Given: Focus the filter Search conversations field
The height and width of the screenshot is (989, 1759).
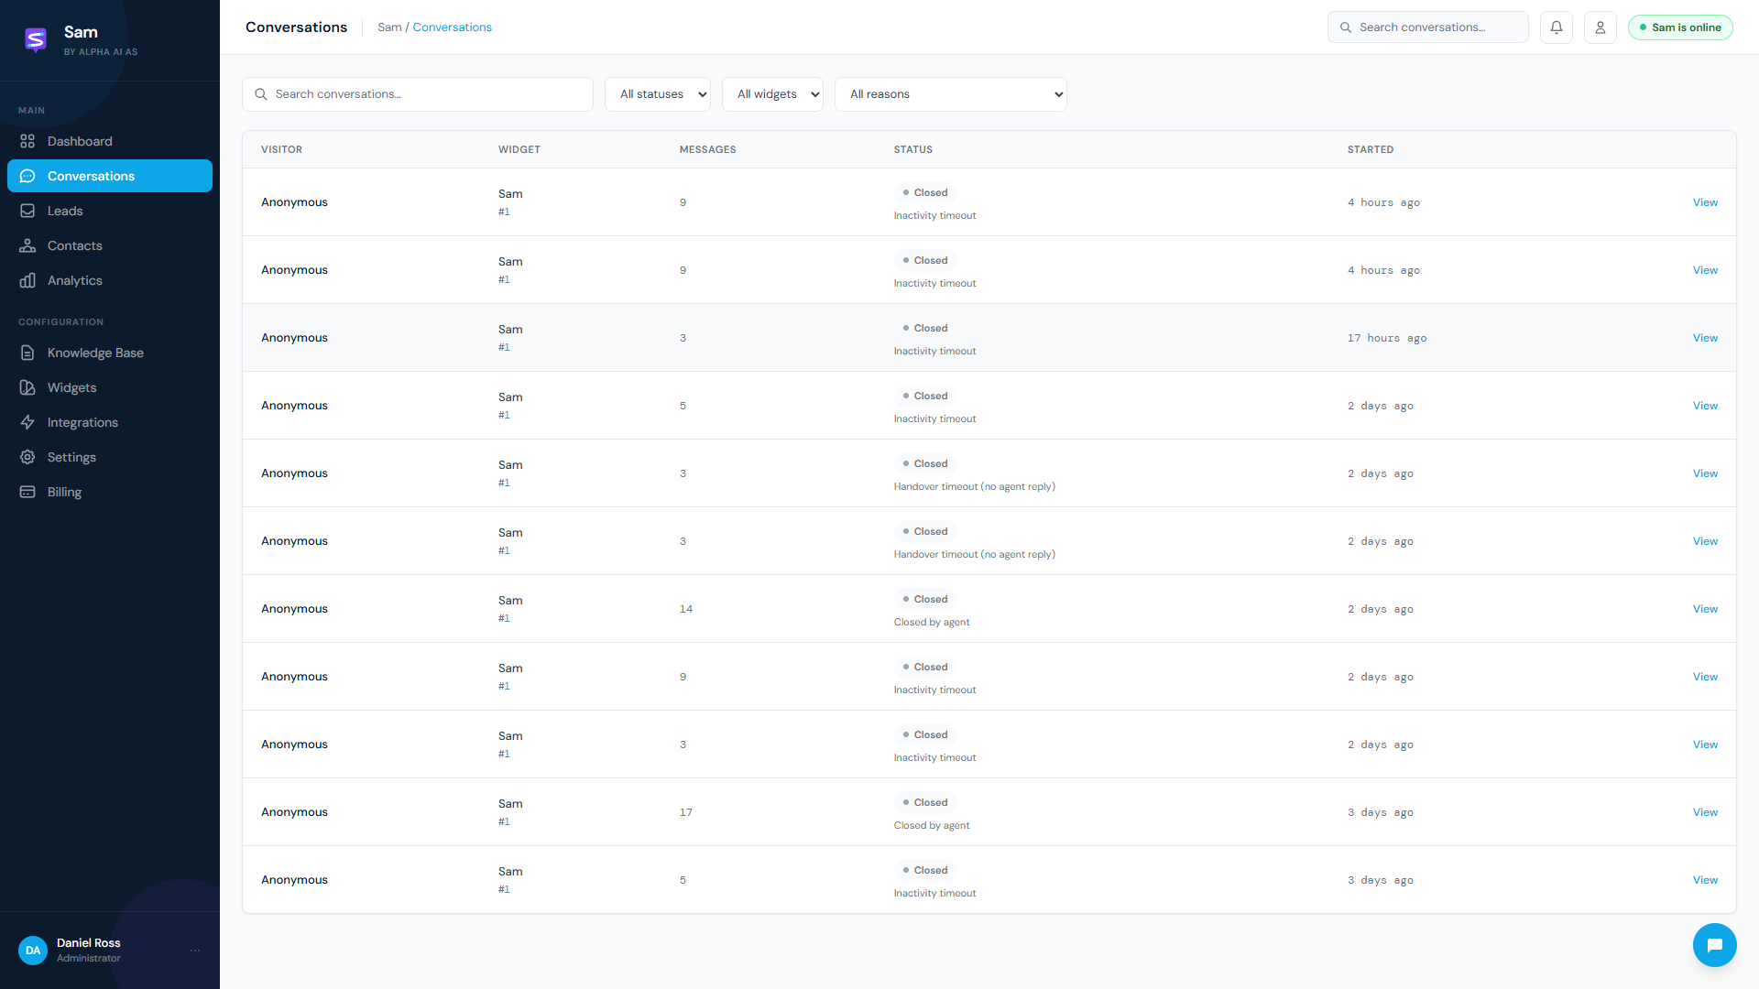Looking at the screenshot, I should pyautogui.click(x=418, y=94).
